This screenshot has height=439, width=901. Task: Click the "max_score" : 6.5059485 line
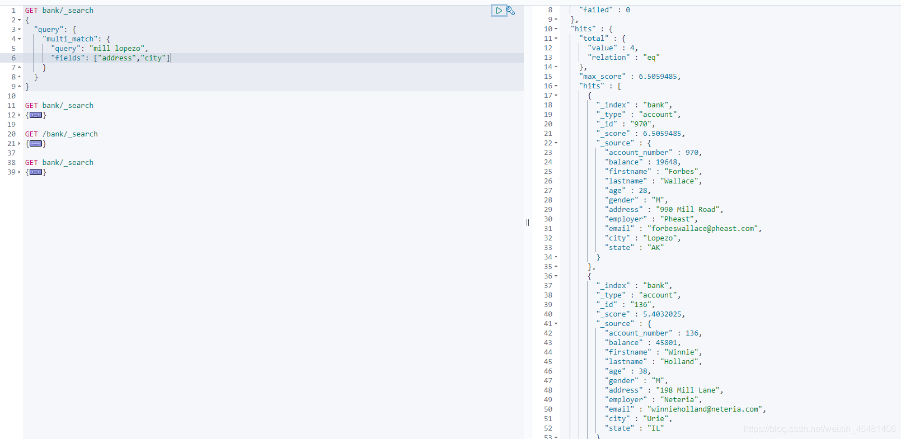[x=630, y=77]
